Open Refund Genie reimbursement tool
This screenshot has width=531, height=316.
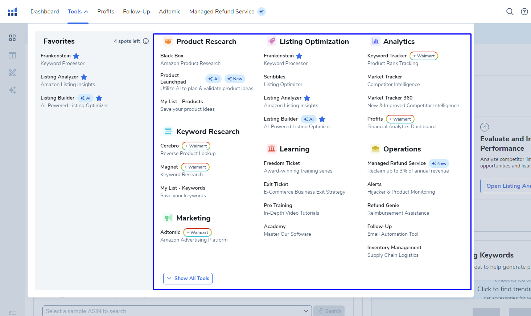[x=383, y=205]
